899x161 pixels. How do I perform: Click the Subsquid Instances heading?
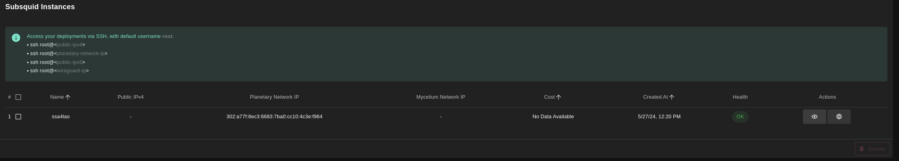(40, 7)
